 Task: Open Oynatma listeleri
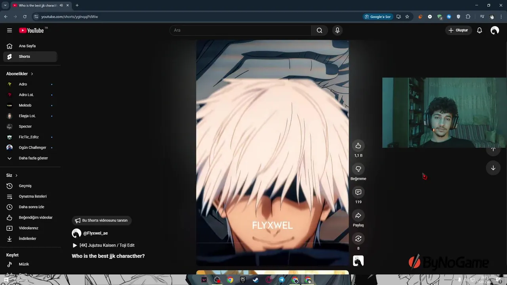(30, 196)
